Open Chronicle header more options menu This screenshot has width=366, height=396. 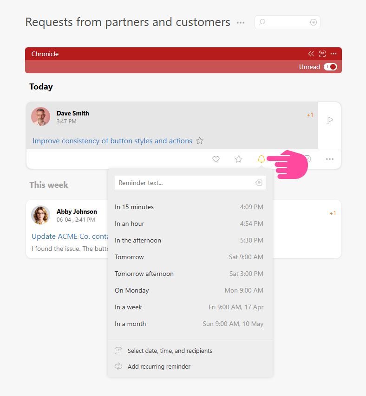coord(333,54)
